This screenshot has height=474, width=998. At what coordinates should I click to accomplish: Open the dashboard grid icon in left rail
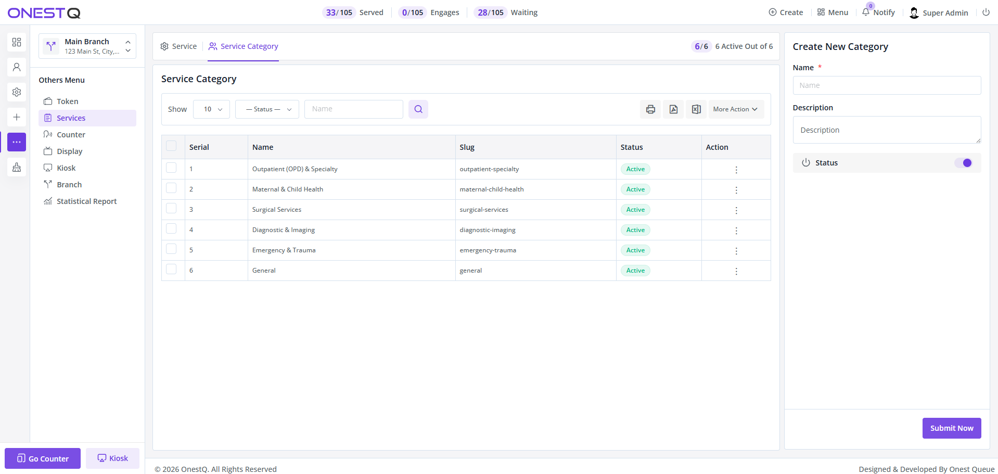coord(17,42)
